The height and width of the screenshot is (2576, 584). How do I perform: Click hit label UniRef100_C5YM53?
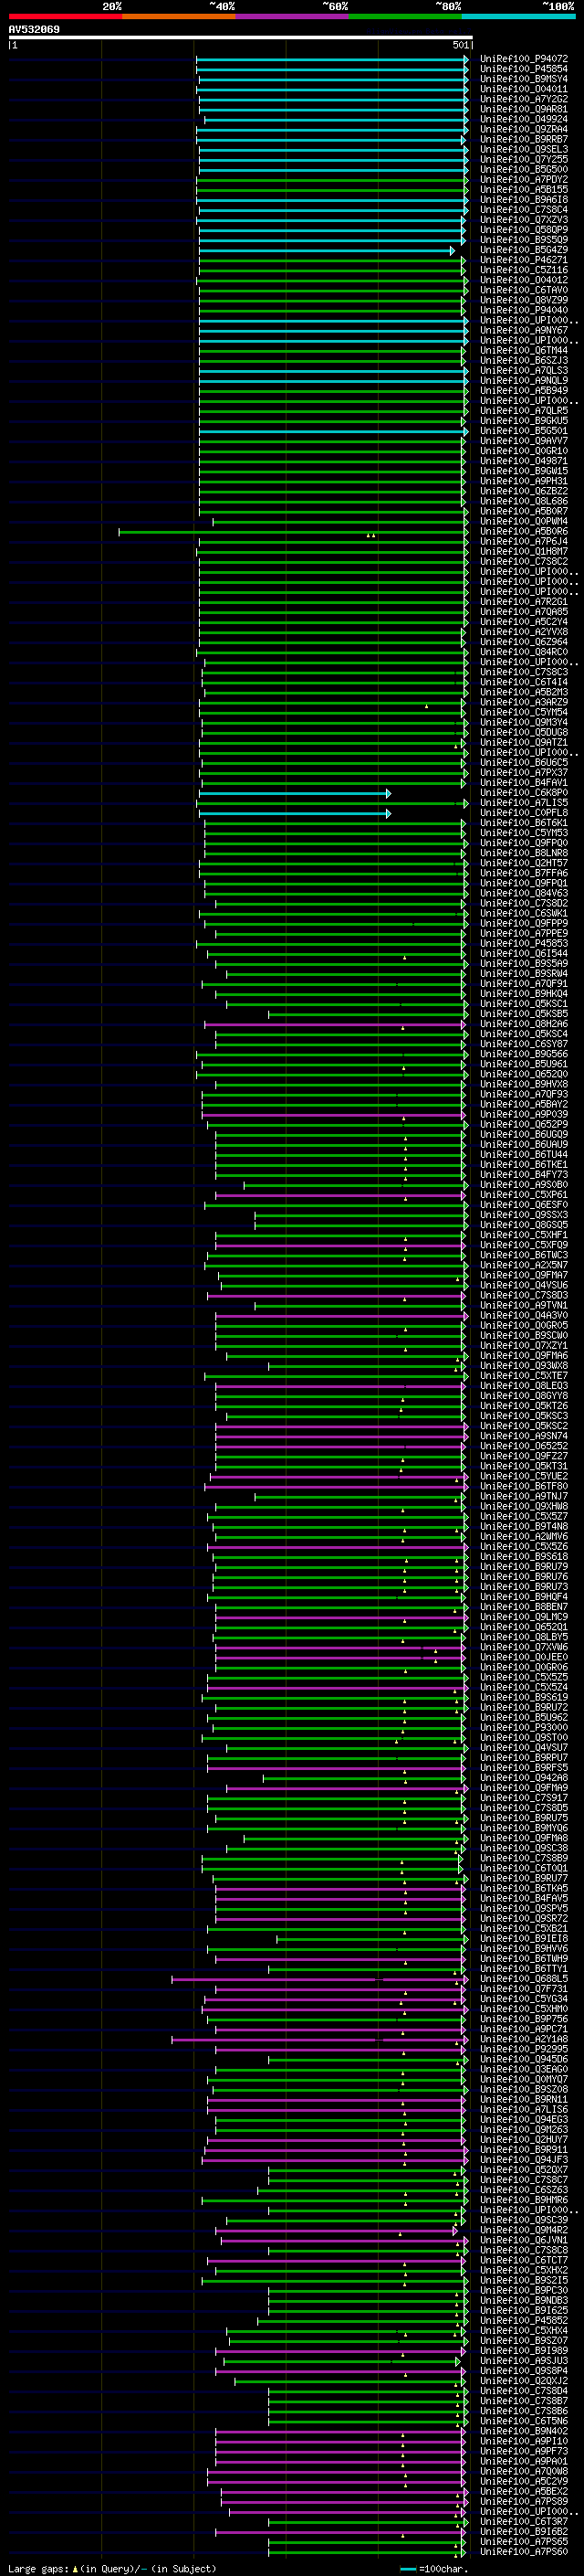[x=524, y=833]
